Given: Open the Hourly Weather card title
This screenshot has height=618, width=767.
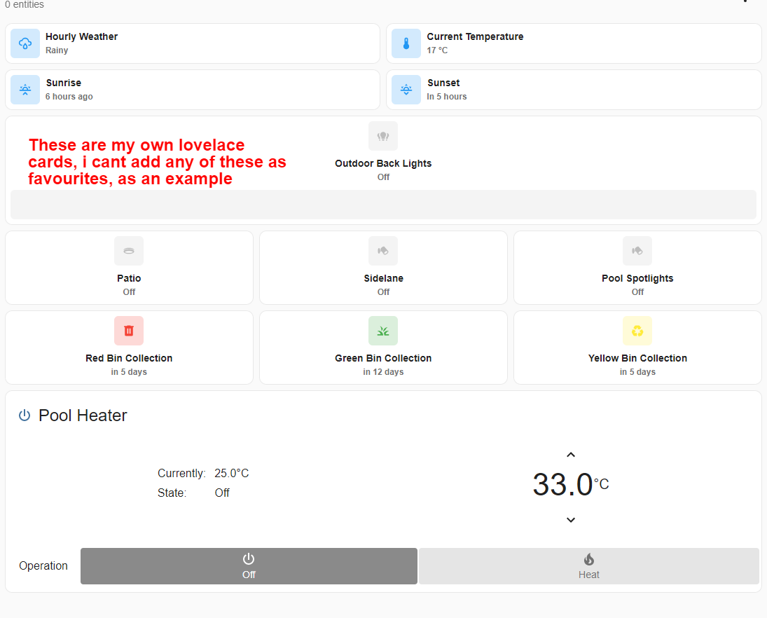Looking at the screenshot, I should 82,36.
